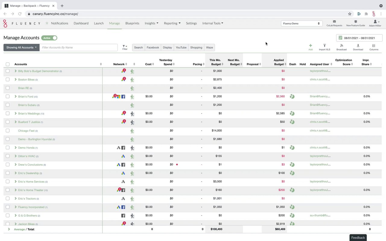Check the Brian's Ford row checkbox
The height and width of the screenshot is (241, 386).
8,96
